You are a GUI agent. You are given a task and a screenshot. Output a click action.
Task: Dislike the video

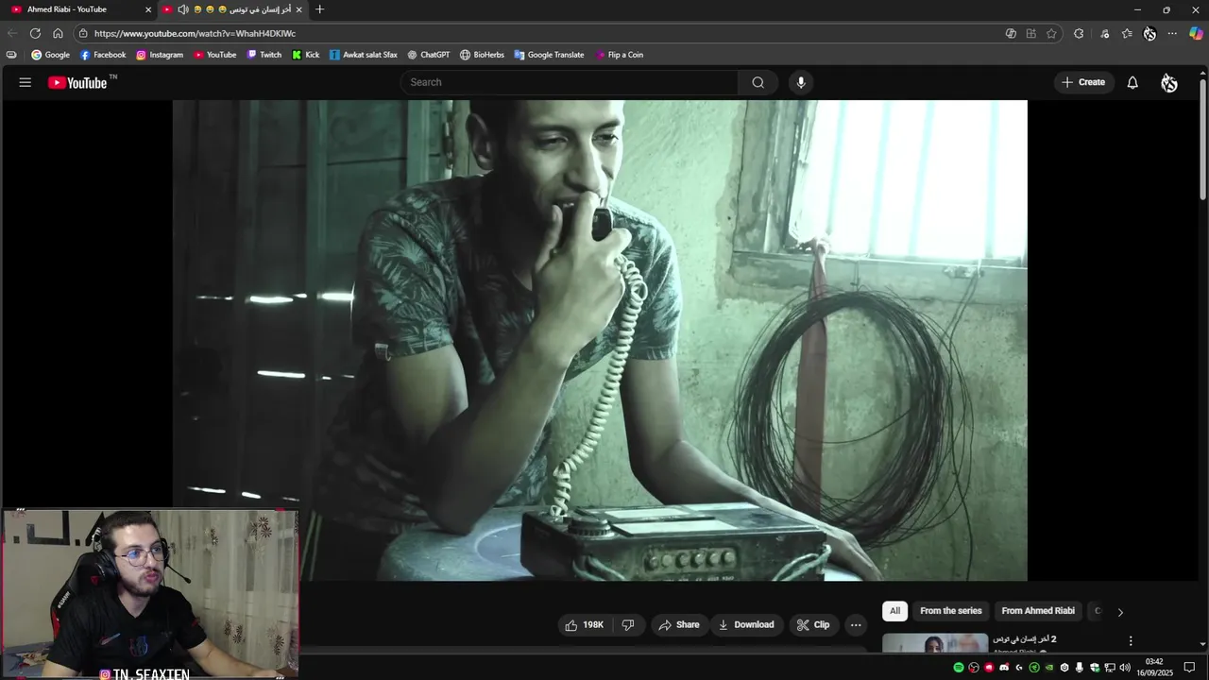point(628,624)
